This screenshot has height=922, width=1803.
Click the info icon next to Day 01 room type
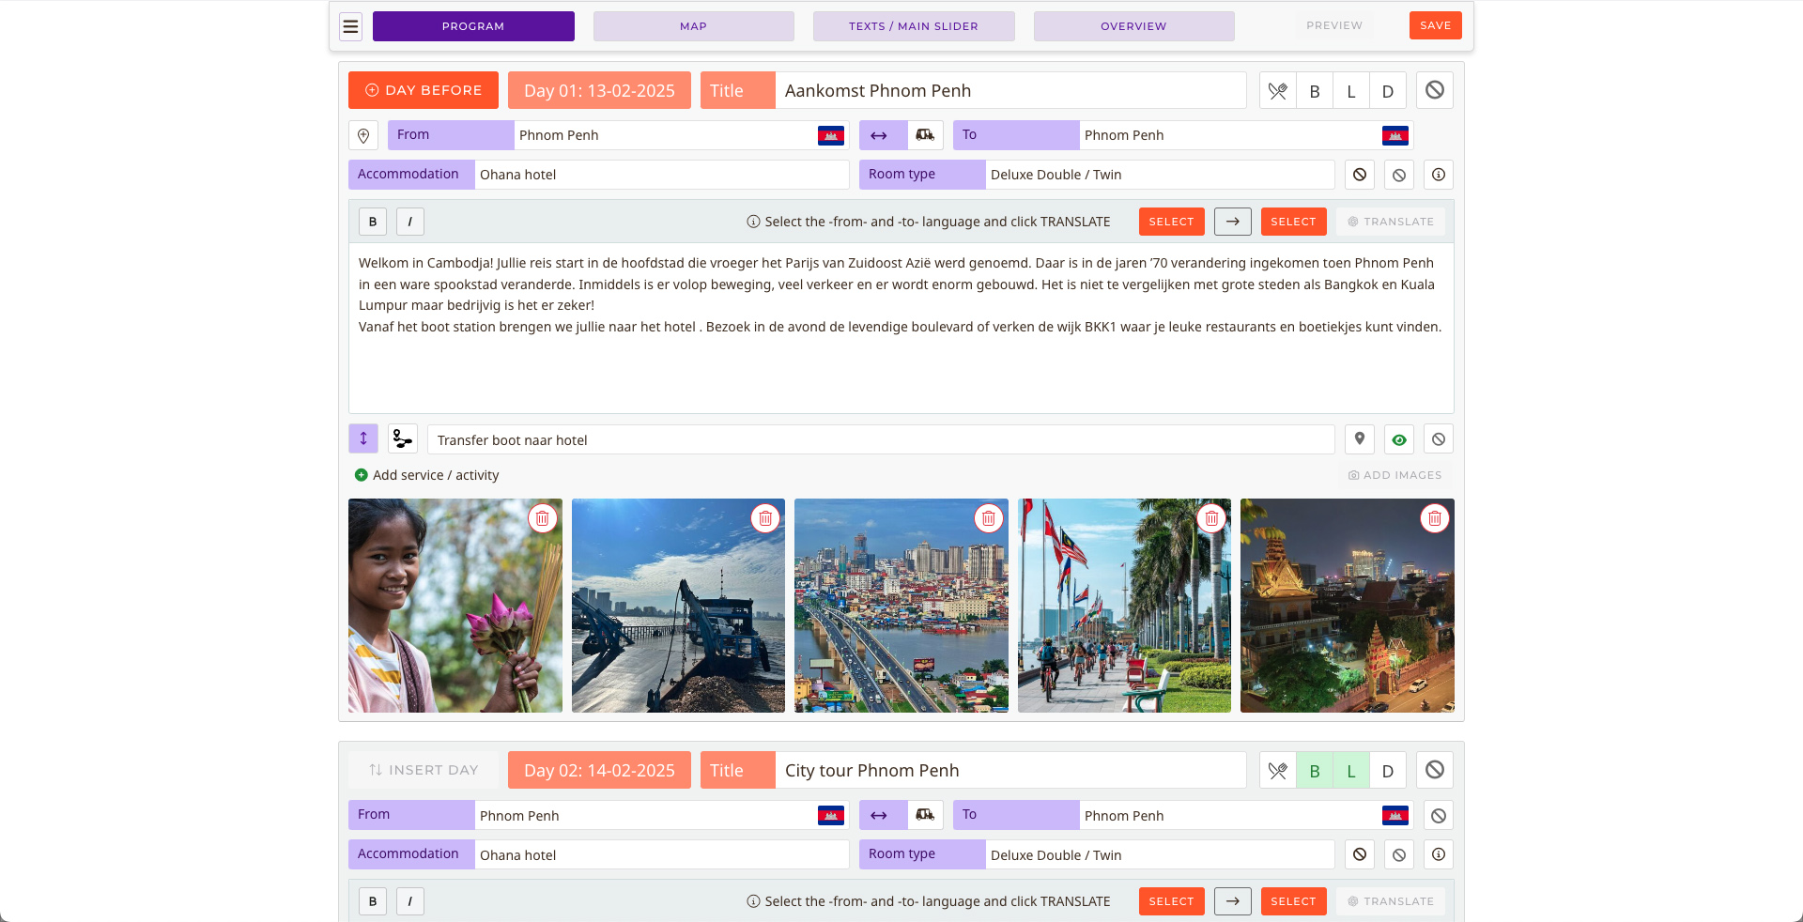(1438, 175)
